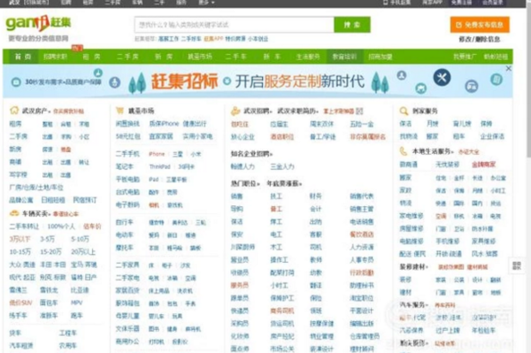Open the 装修建材 heading link
Image resolution: width=531 pixels, height=353 pixels.
coord(413,267)
